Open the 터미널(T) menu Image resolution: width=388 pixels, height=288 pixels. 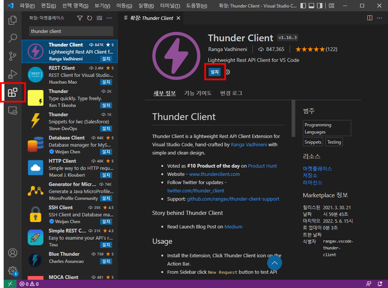click(x=170, y=6)
